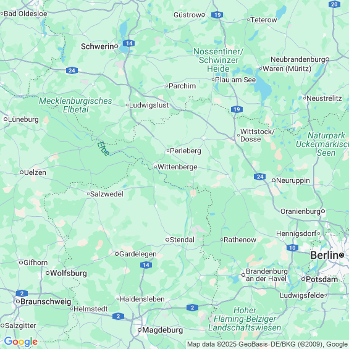Select highway 14 shield near Schwerin
The image size is (349, 349).
pos(129,43)
